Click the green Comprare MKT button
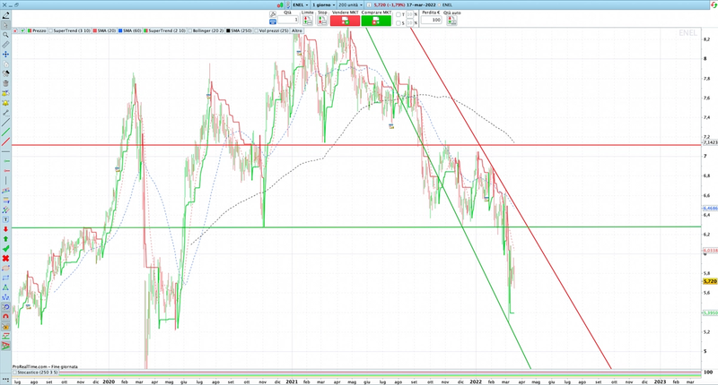The image size is (718, 385). click(376, 21)
